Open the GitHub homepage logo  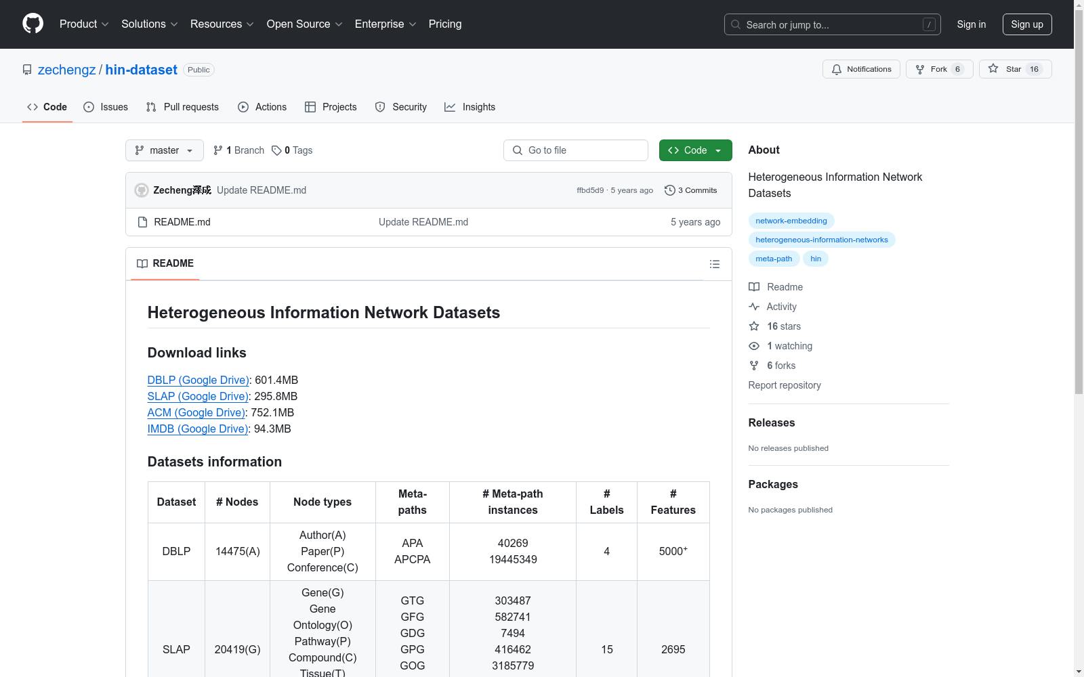[33, 24]
